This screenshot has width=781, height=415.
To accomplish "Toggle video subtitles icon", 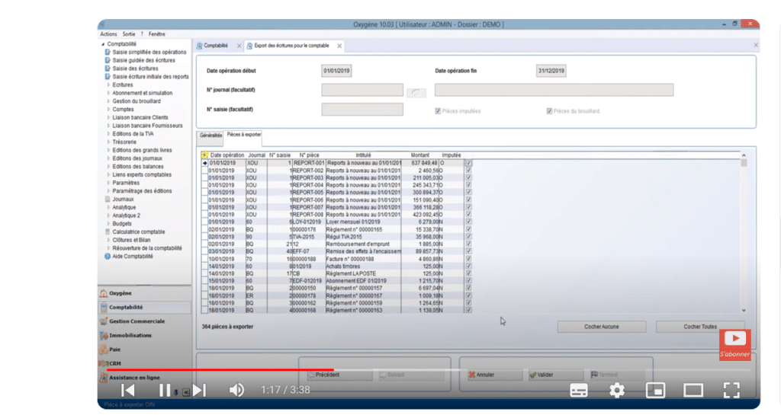I will tap(578, 391).
